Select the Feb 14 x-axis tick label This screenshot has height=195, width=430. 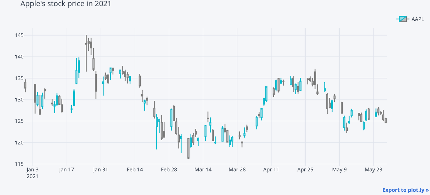click(135, 170)
